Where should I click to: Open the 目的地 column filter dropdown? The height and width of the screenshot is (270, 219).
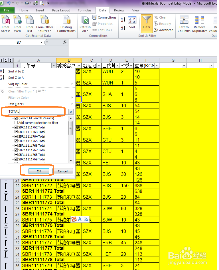(x=117, y=66)
